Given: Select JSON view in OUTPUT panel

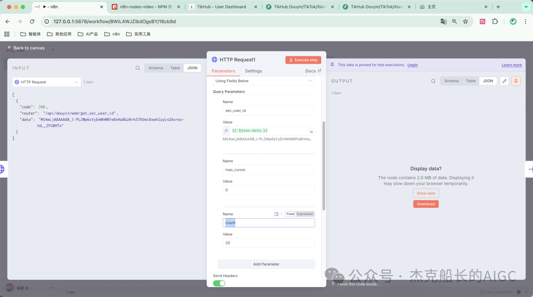Looking at the screenshot, I should [x=488, y=81].
